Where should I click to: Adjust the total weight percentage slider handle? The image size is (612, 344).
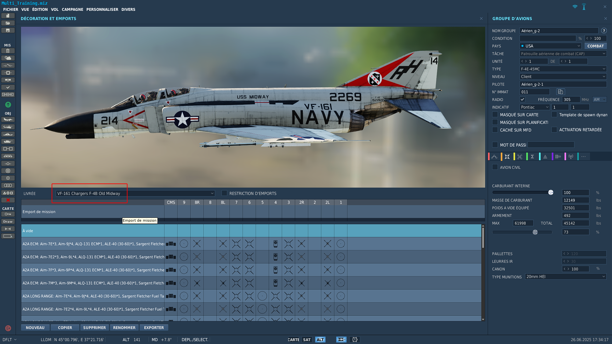pos(535,232)
